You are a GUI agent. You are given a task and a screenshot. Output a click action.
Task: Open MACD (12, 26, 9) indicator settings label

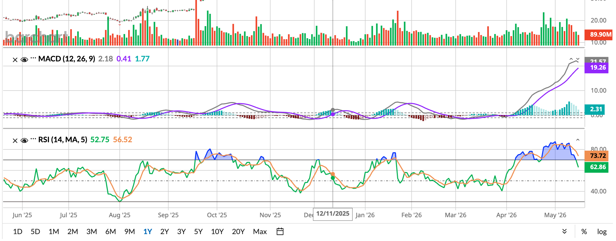[67, 59]
